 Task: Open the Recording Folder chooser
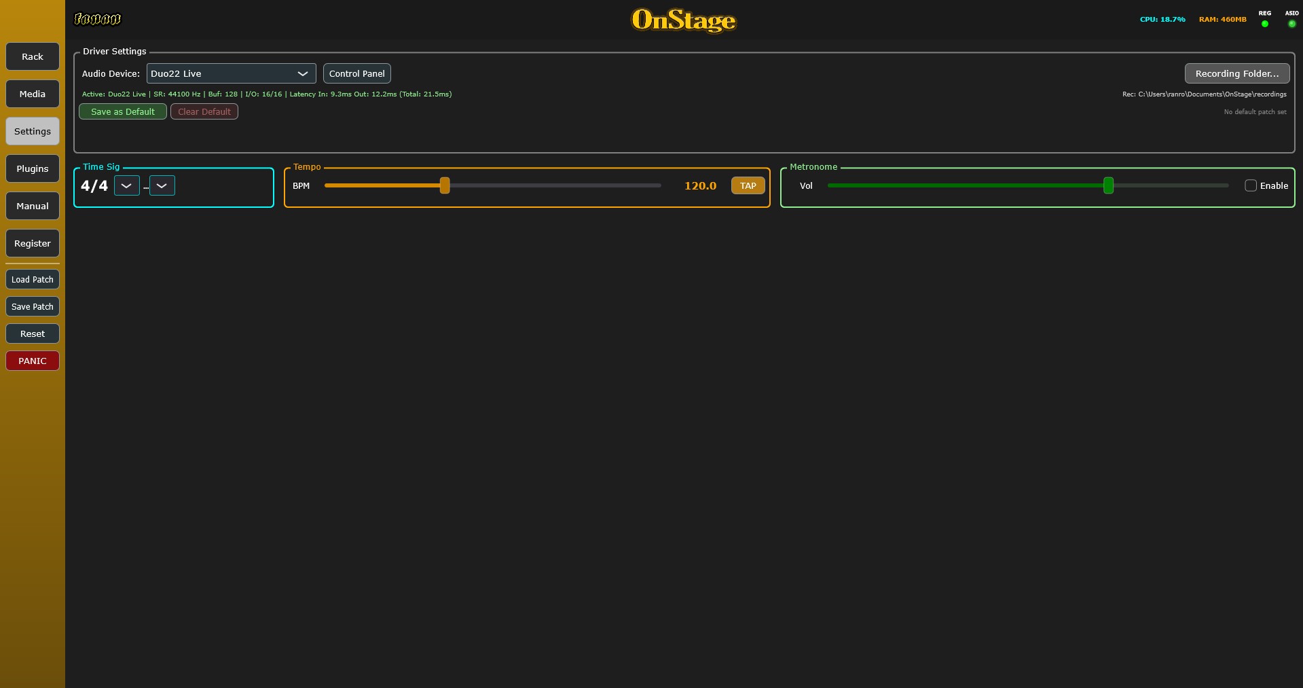(x=1237, y=73)
